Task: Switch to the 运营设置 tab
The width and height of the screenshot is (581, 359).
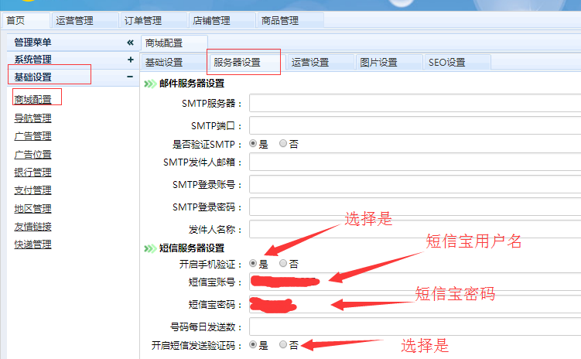Action: (x=309, y=63)
